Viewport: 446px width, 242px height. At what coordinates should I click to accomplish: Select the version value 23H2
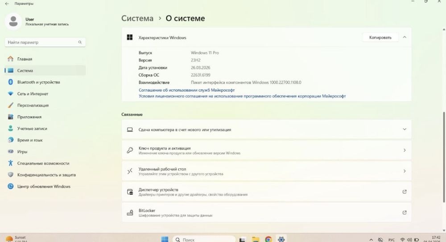point(196,60)
